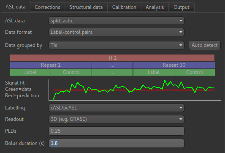Expand the ASL data spld_asltc dropdown
The width and height of the screenshot is (225, 153).
pos(117,21)
